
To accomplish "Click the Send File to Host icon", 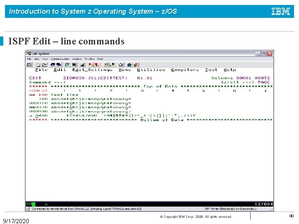I will coord(53,65).
